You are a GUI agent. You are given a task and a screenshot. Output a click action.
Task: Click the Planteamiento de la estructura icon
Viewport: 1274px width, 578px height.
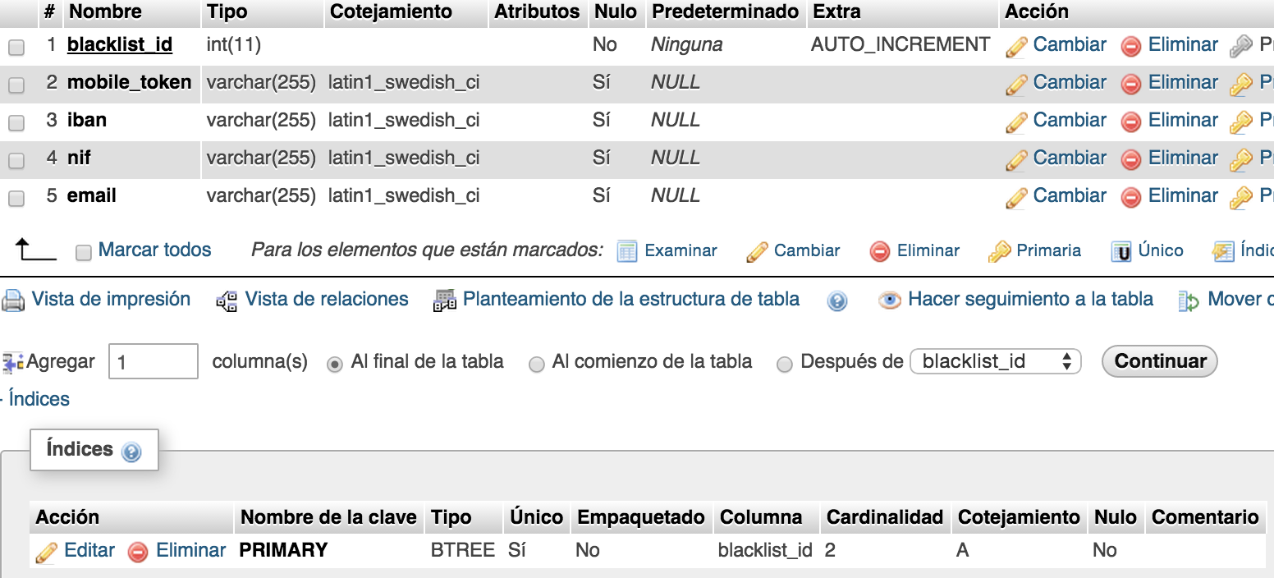tap(444, 300)
